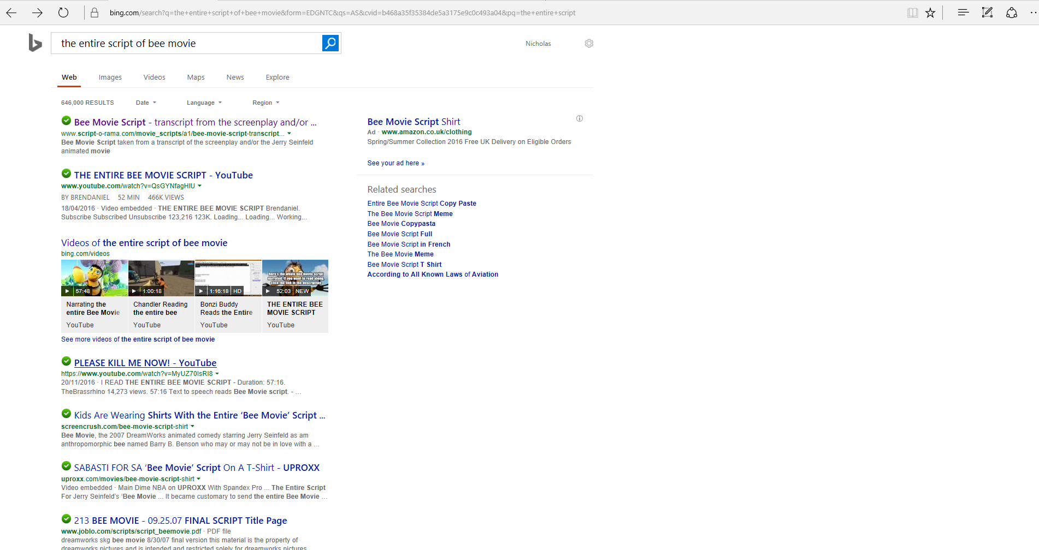Viewport: 1039px width, 550px height.
Task: Play 52:03 NEW Bee Movie Script thumbnail
Action: point(295,278)
